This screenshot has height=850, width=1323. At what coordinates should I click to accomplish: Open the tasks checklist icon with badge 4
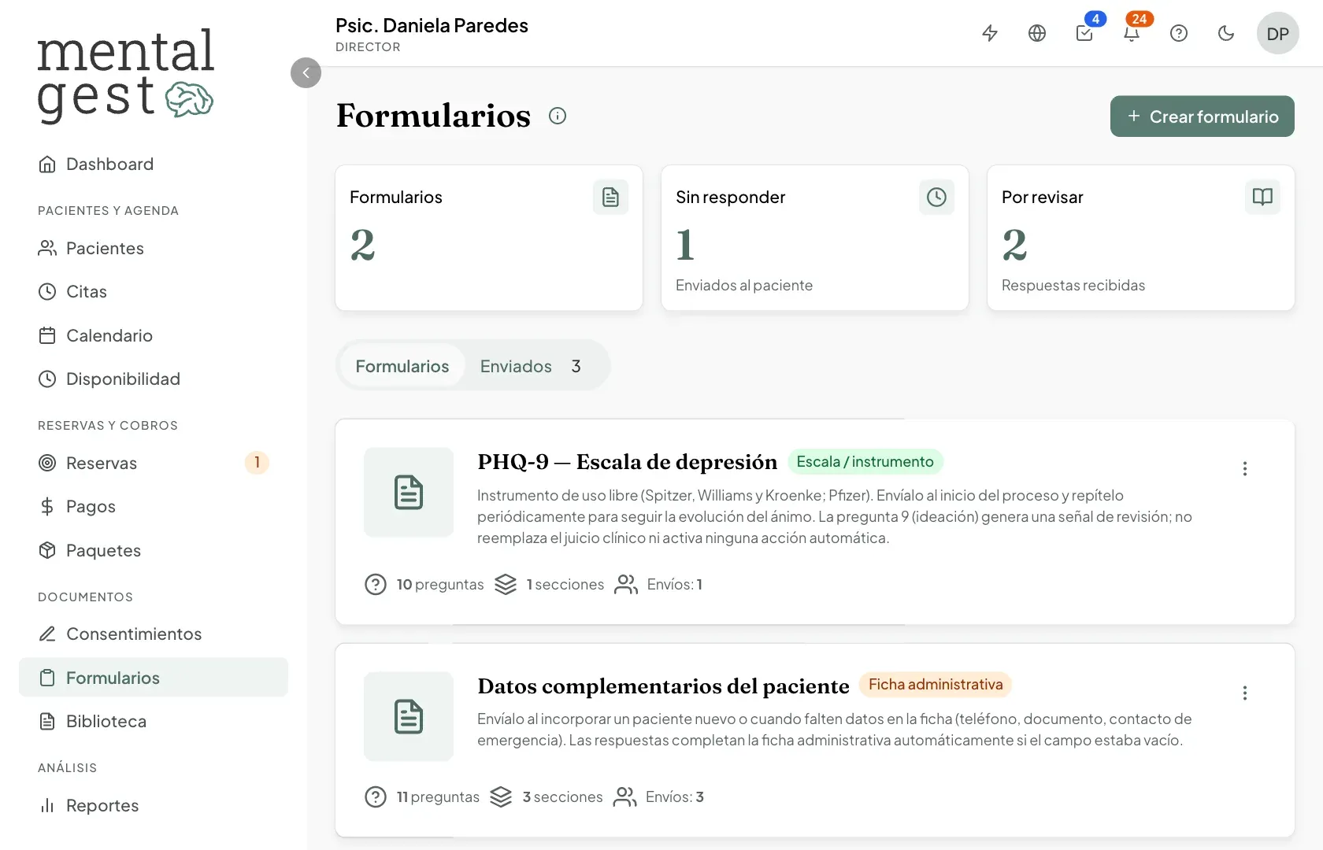tap(1084, 33)
